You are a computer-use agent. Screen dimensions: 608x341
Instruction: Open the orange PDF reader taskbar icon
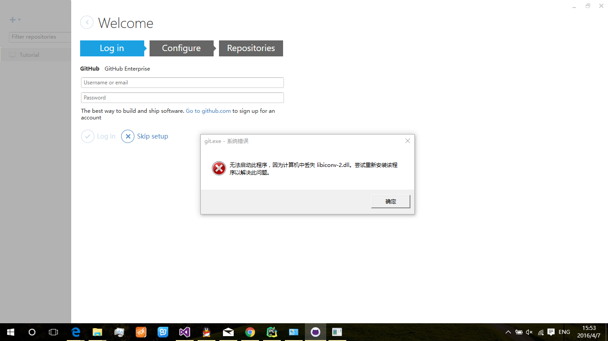coord(141,332)
